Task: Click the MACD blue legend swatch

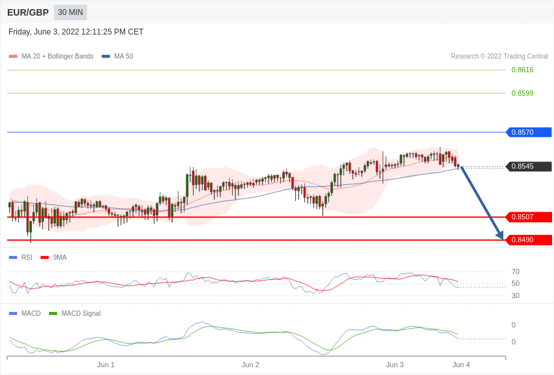Action: (x=13, y=313)
